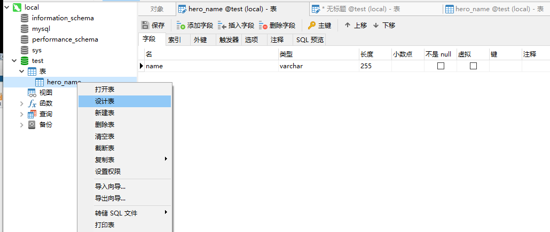Switch to the 对象 tab
This screenshot has width=550, height=232.
(157, 9)
